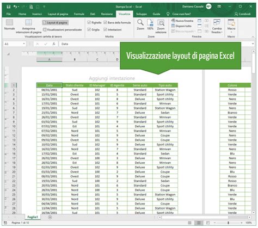Open Layout di pagina ribbon tab
Image resolution: width=258 pixels, height=228 pixels.
[58, 14]
